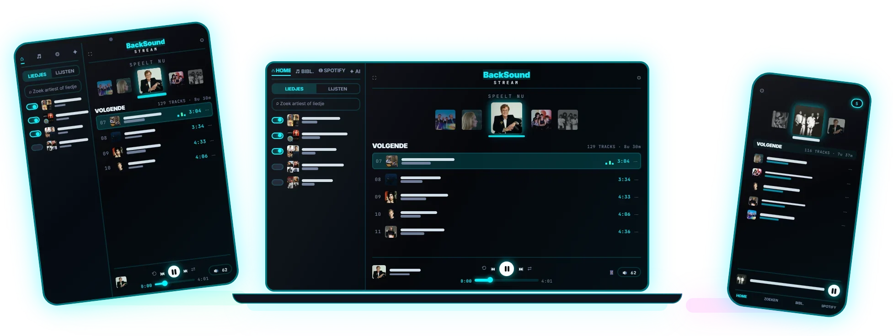Viewport: 893px width, 336px height.
Task: Select the LIJSTEN segment on the laptop
Action: (338, 89)
